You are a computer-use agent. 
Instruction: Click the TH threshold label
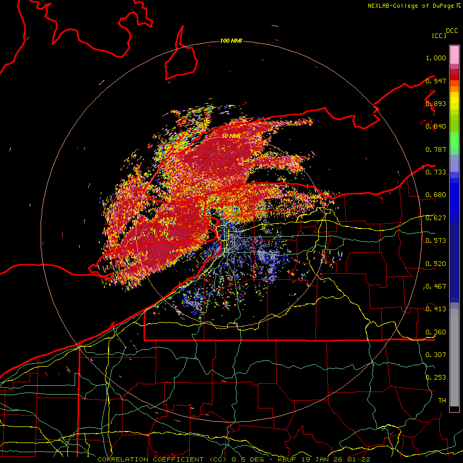tap(442, 401)
